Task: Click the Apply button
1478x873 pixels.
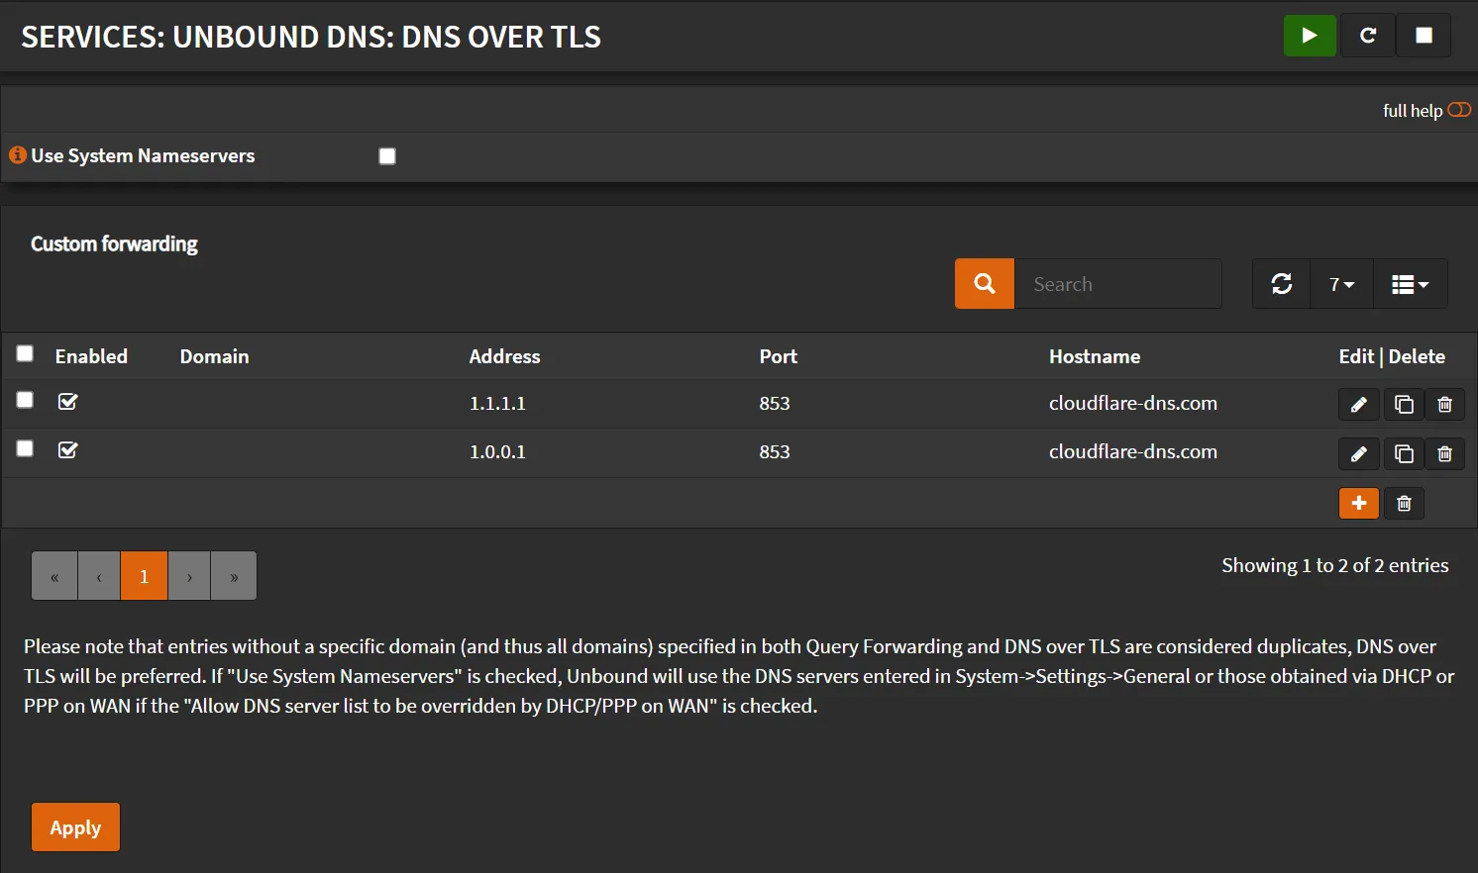Action: pos(75,827)
